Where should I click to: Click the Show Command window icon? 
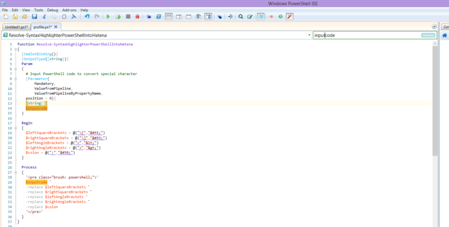(198, 17)
